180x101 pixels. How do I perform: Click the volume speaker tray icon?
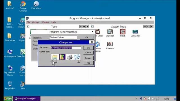click(x=153, y=98)
